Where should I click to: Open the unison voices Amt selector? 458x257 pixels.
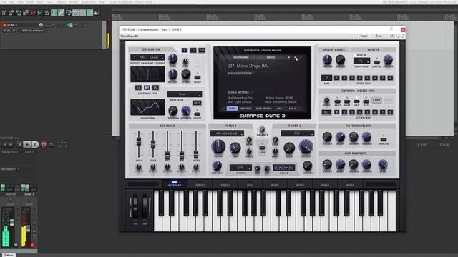(326, 78)
